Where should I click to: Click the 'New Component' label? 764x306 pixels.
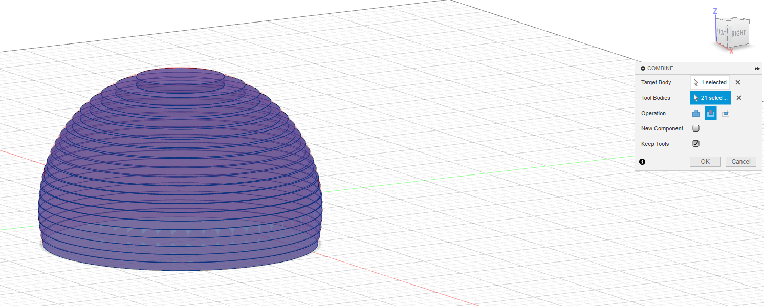pos(662,128)
